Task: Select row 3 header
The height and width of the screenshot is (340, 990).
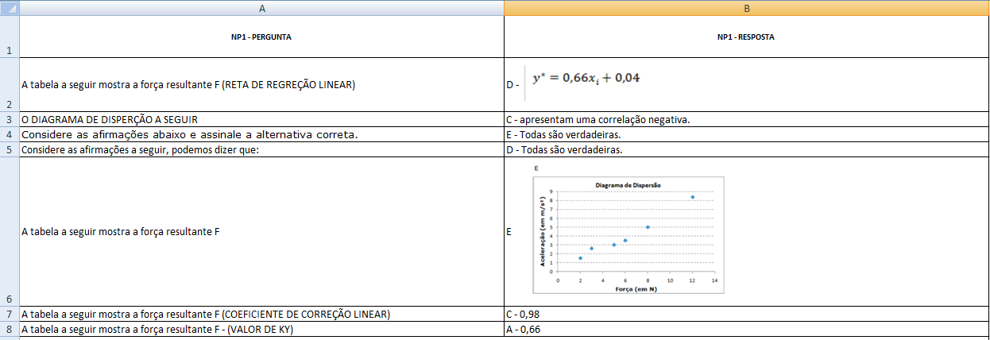Action: (9, 120)
